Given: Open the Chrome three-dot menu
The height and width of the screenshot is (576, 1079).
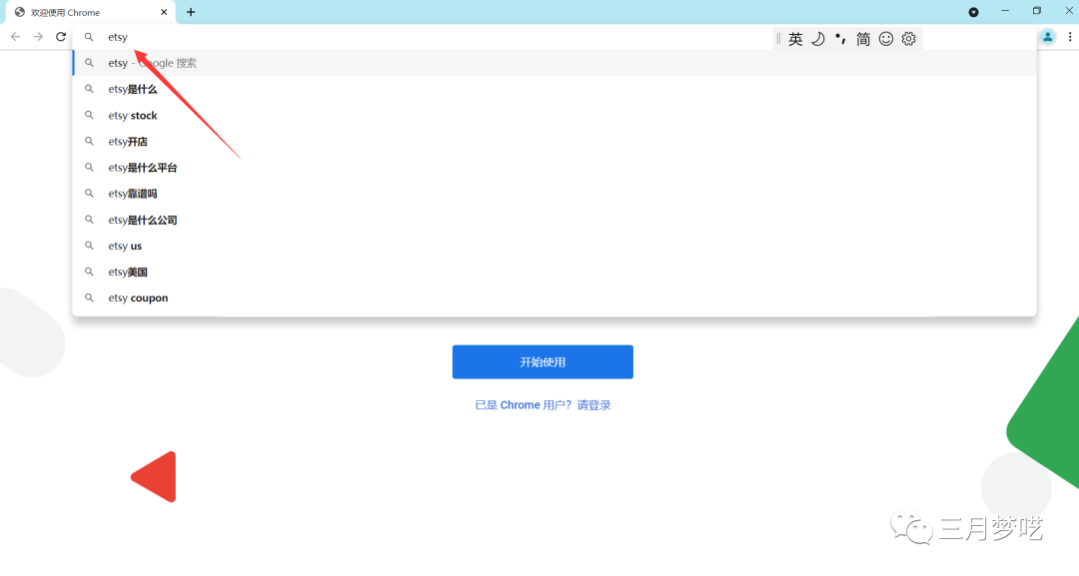Looking at the screenshot, I should tap(1069, 37).
